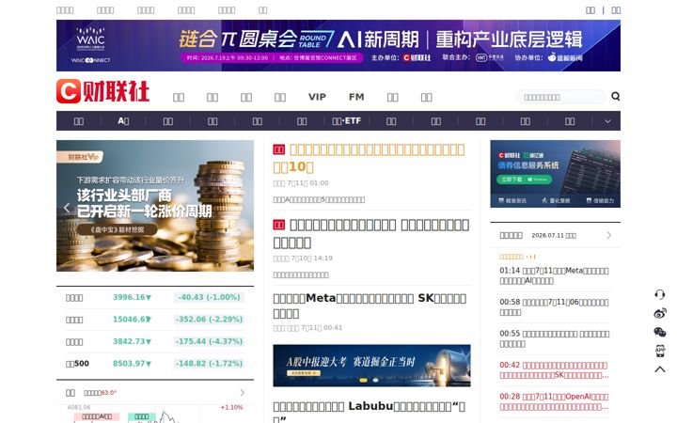Open 00:55 telegraph item

click(555, 338)
